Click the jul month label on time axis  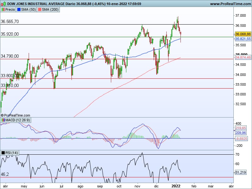click(61, 186)
